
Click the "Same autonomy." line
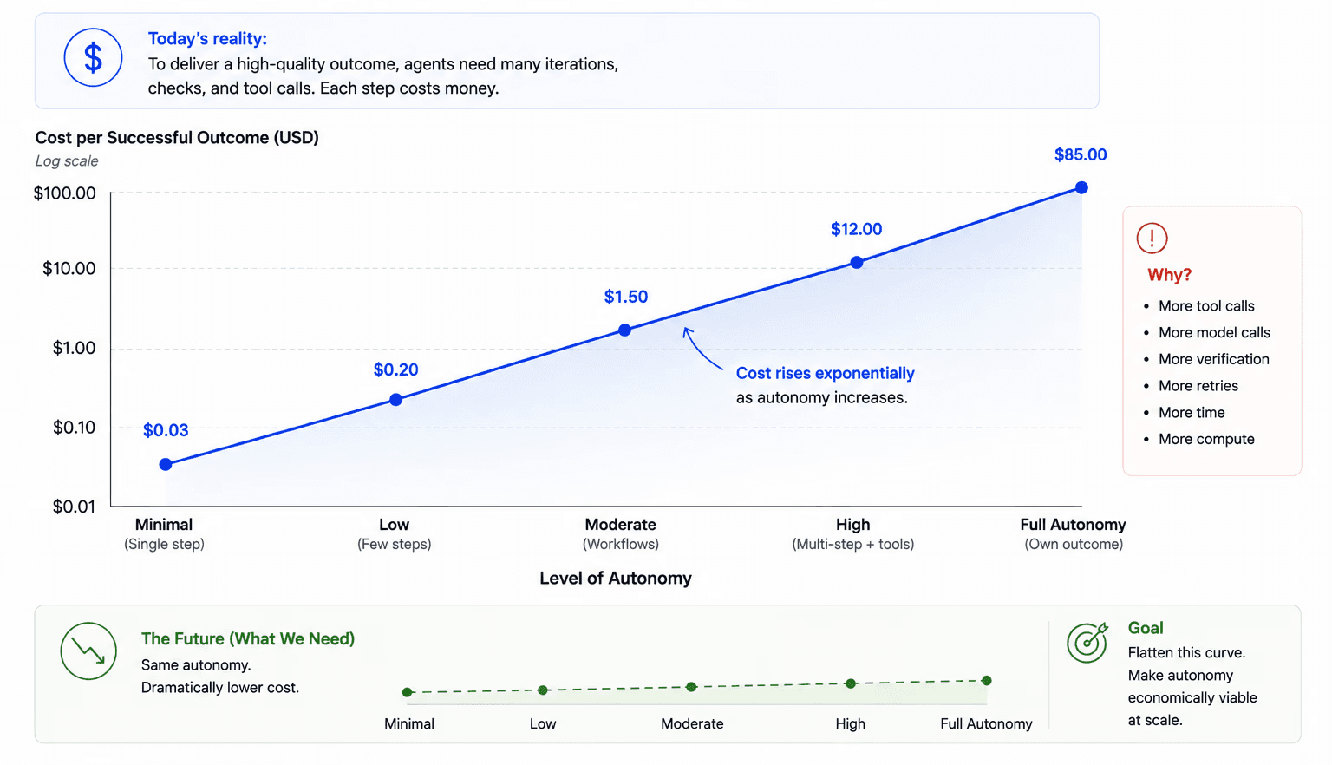(196, 665)
